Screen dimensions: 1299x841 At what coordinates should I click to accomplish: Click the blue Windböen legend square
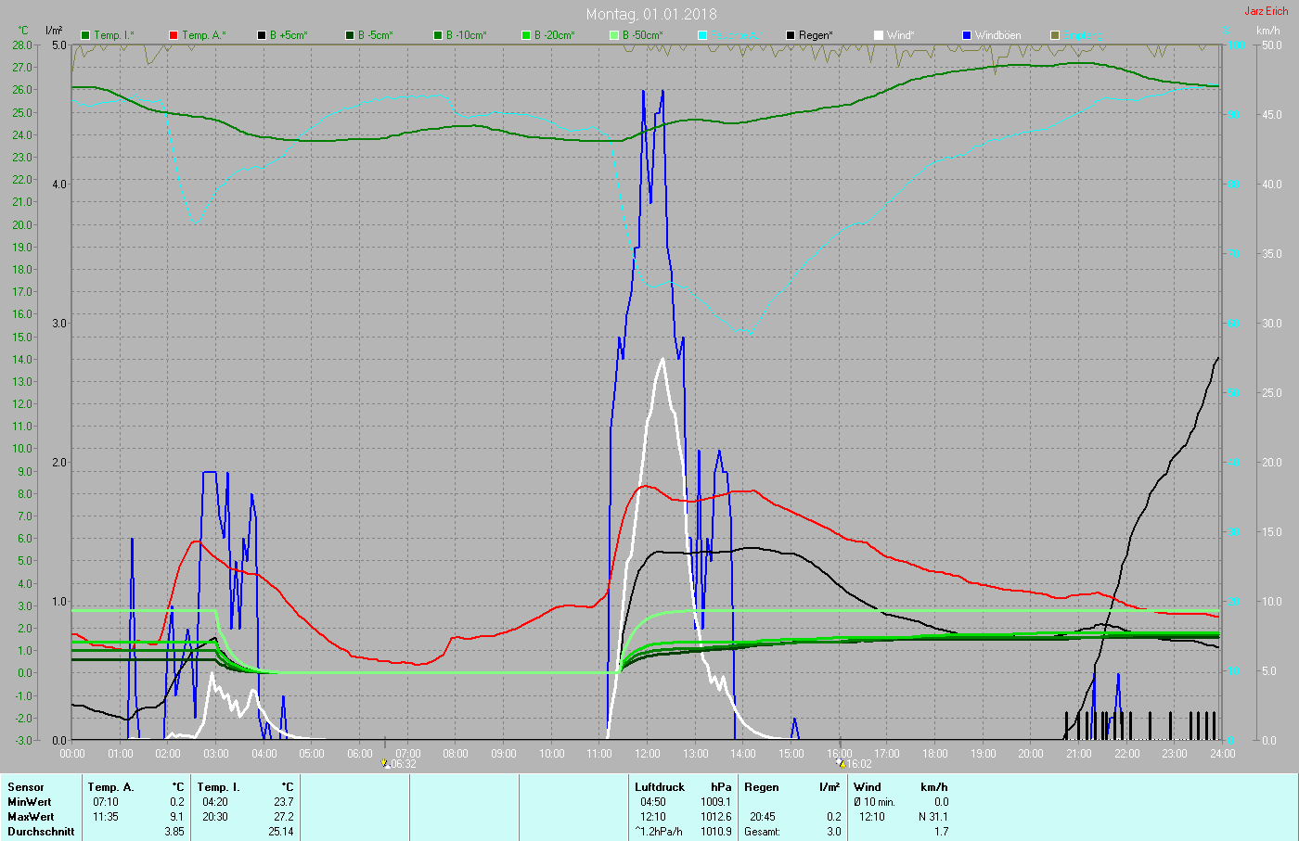[x=967, y=35]
